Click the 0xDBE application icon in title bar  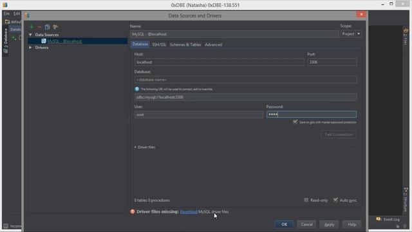coord(5,5)
